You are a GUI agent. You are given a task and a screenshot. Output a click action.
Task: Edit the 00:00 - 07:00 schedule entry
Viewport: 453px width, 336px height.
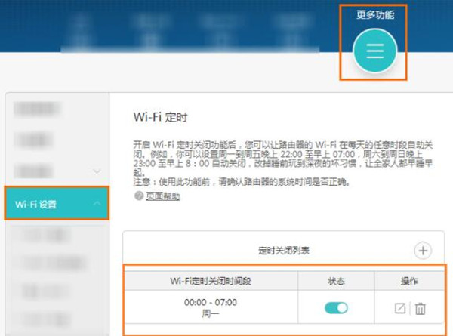(400, 308)
